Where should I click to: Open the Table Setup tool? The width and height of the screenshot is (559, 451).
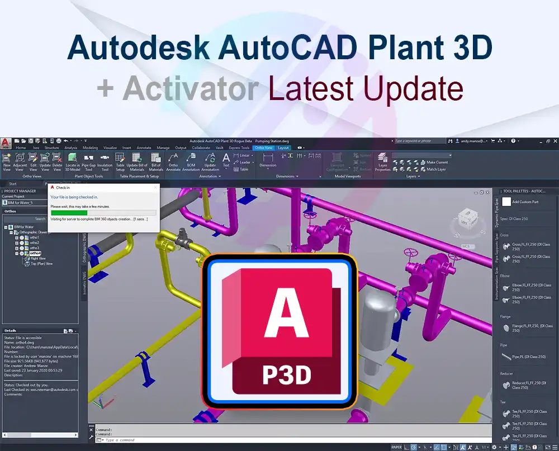[120, 160]
